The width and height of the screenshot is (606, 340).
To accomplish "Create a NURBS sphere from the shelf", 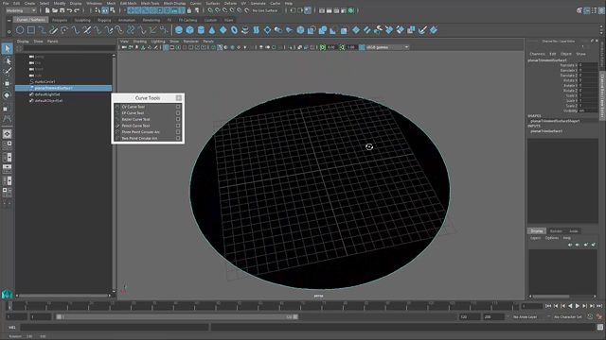I will click(179, 29).
